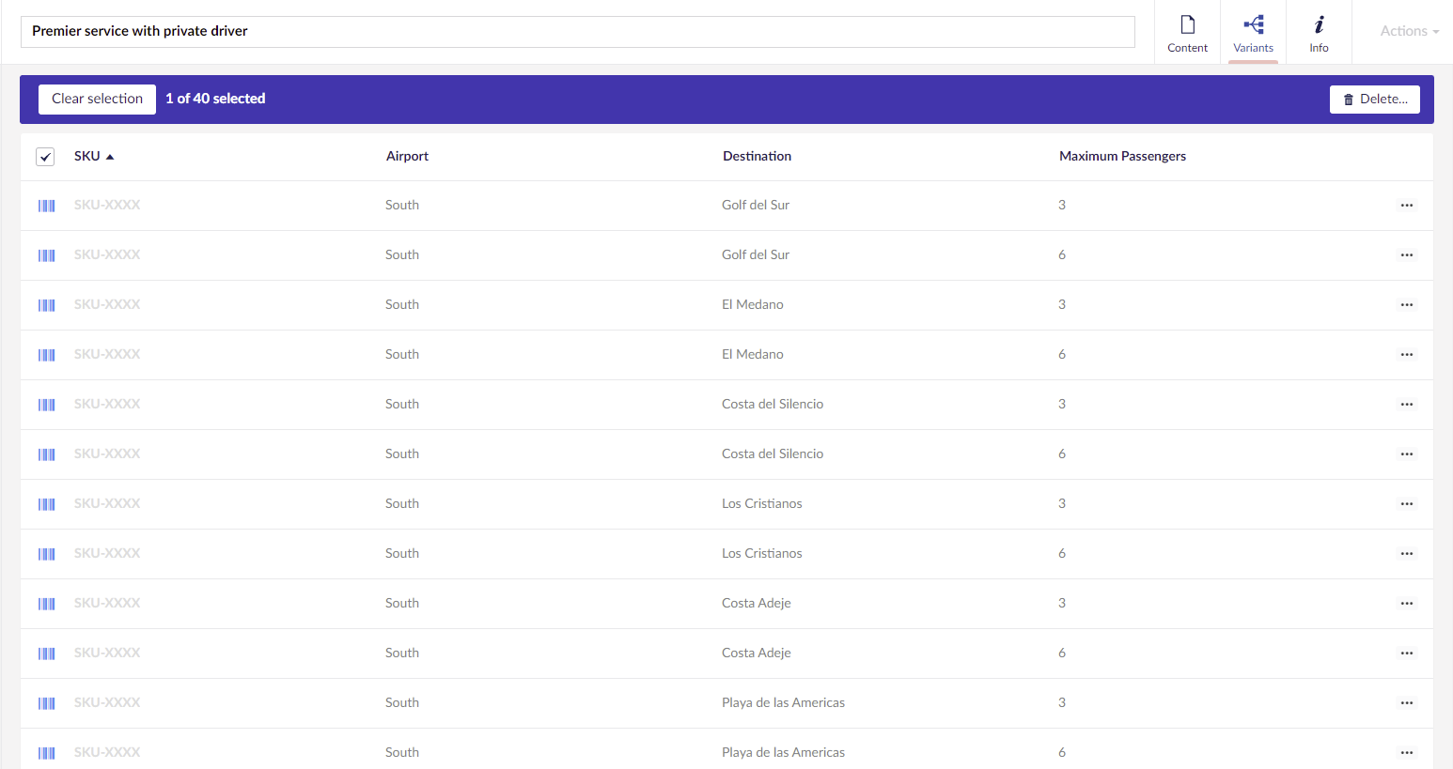Click the Maximum Passengers column header
The image size is (1453, 769).
click(x=1122, y=156)
